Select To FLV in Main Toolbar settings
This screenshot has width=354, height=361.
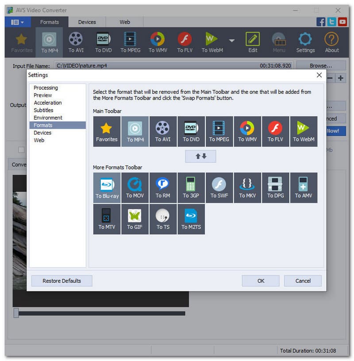pos(276,131)
